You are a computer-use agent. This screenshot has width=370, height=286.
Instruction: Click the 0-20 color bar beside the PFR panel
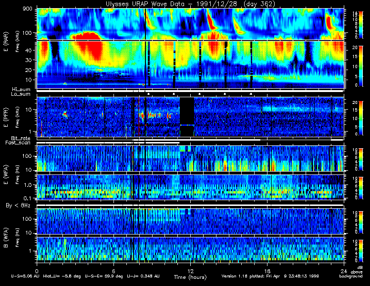pos(361,118)
